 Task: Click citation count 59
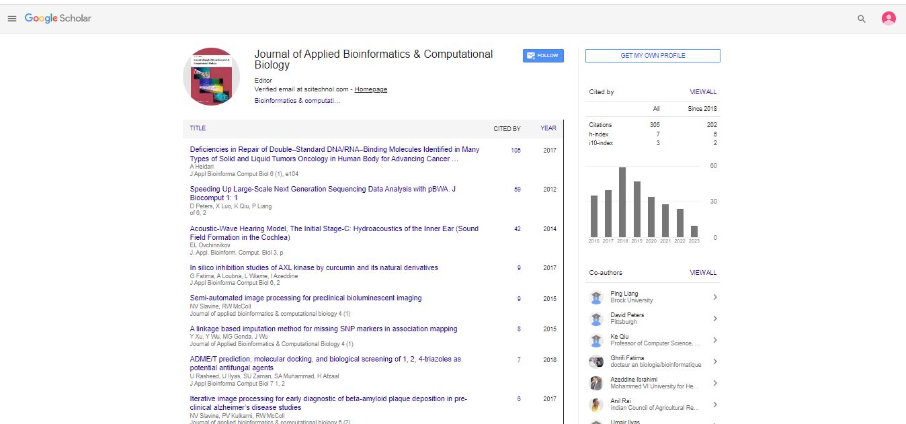(518, 189)
